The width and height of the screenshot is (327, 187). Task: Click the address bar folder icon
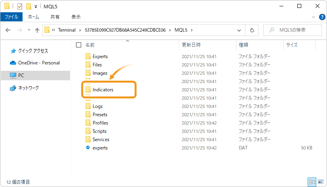(x=47, y=30)
